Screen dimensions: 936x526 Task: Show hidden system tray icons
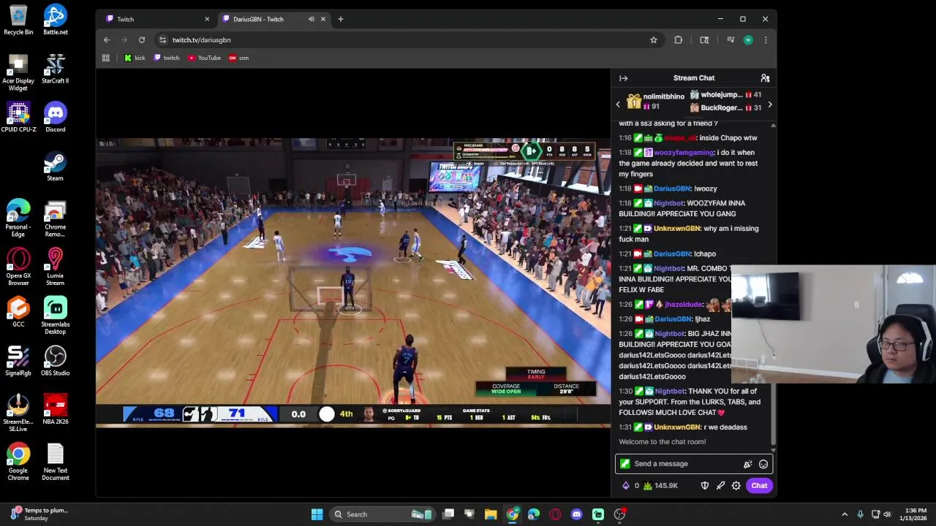[845, 514]
